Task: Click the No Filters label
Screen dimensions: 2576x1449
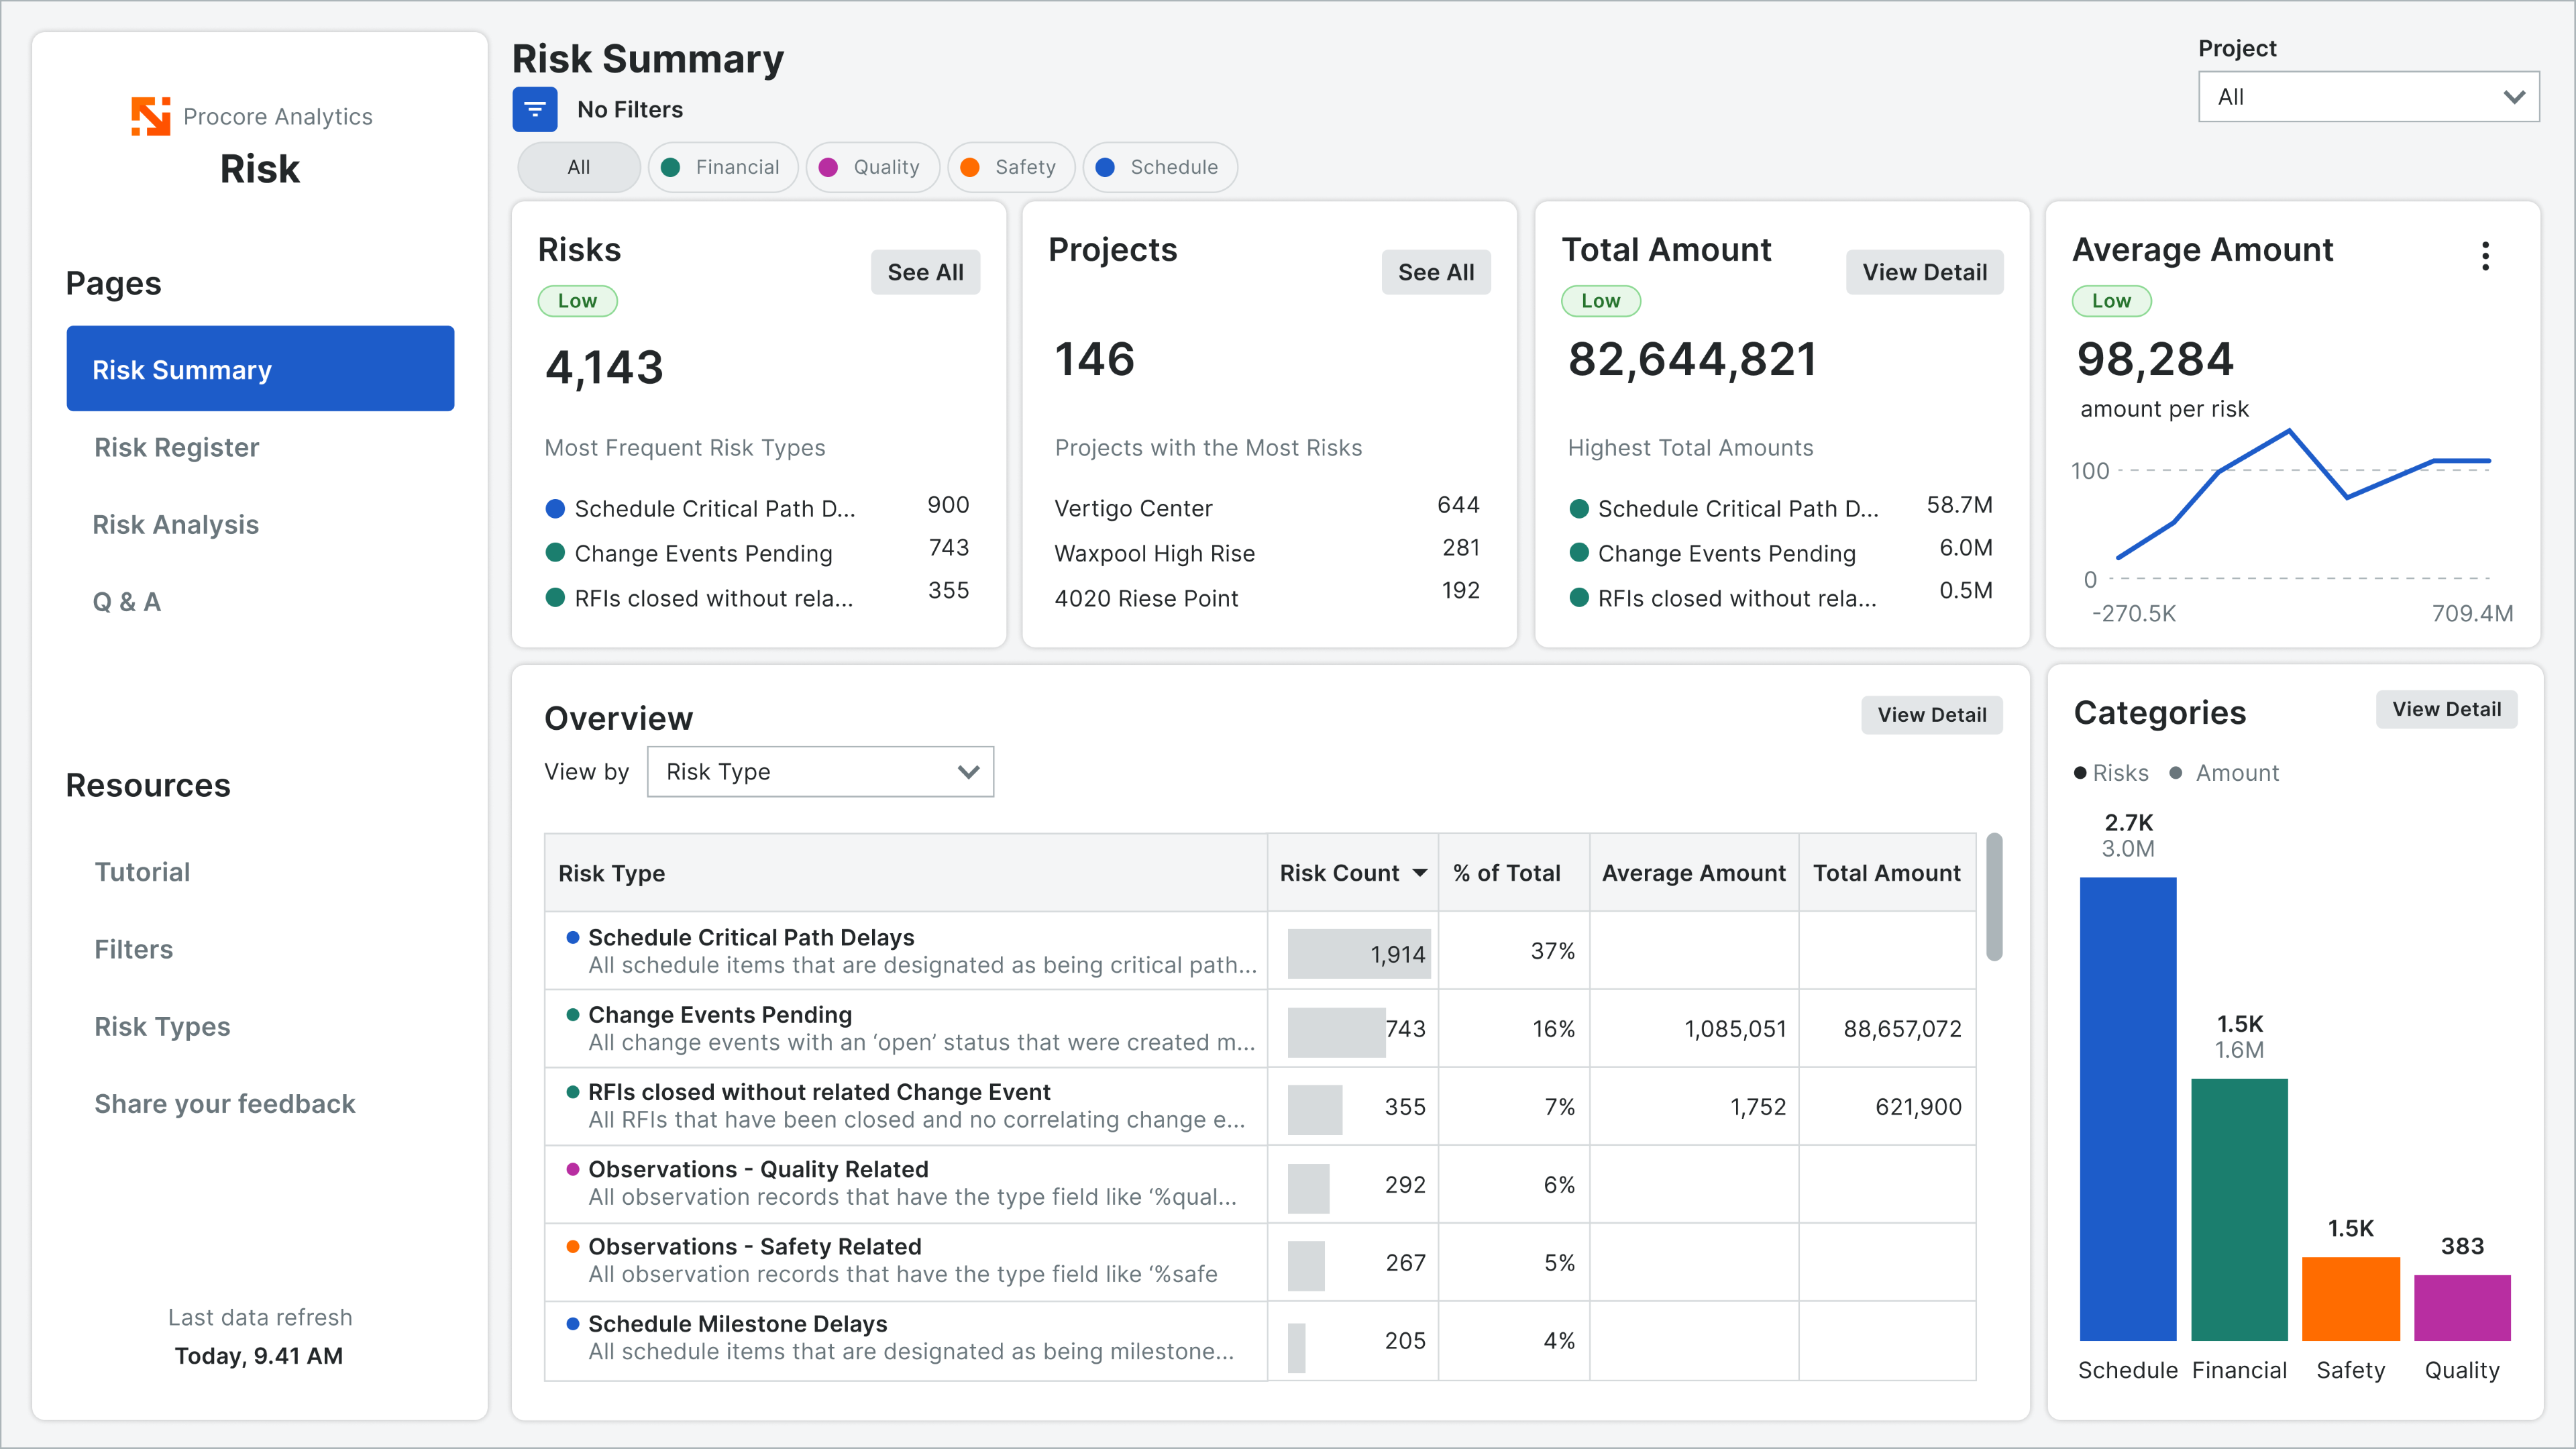Action: pos(630,110)
